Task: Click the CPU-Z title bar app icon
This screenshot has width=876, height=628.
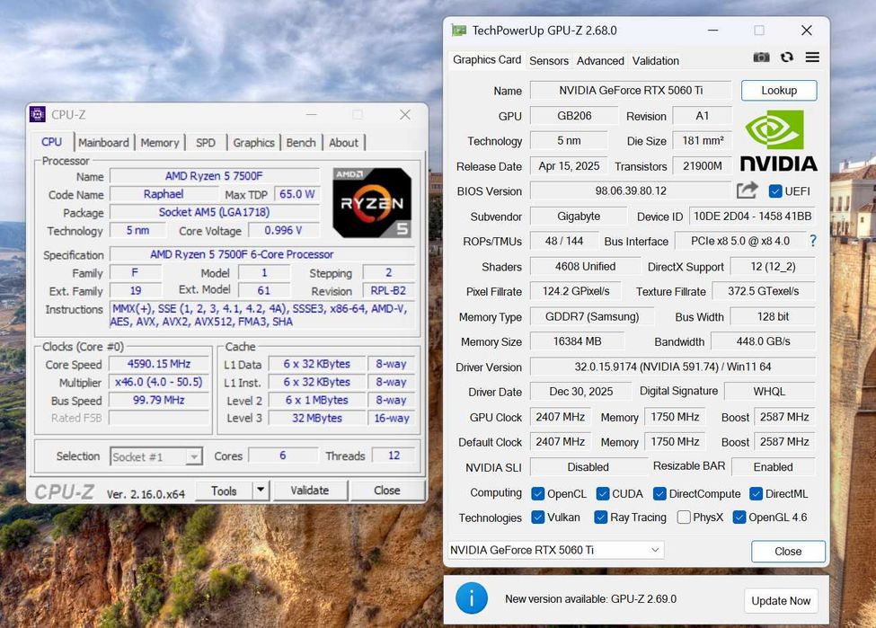Action: tap(38, 114)
